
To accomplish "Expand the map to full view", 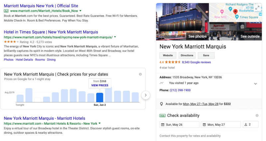I will 257,8.
